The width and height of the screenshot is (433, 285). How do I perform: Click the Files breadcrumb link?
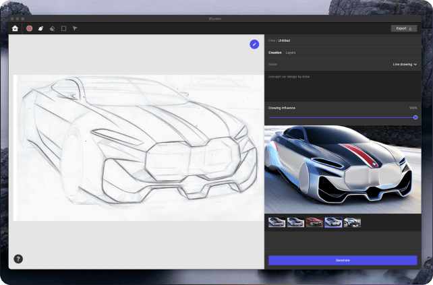click(271, 40)
